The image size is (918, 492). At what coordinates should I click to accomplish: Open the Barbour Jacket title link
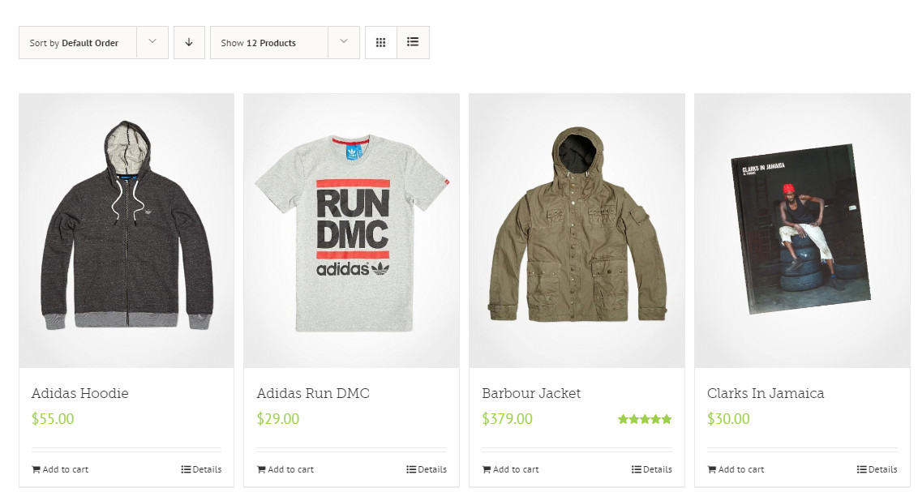pyautogui.click(x=531, y=393)
